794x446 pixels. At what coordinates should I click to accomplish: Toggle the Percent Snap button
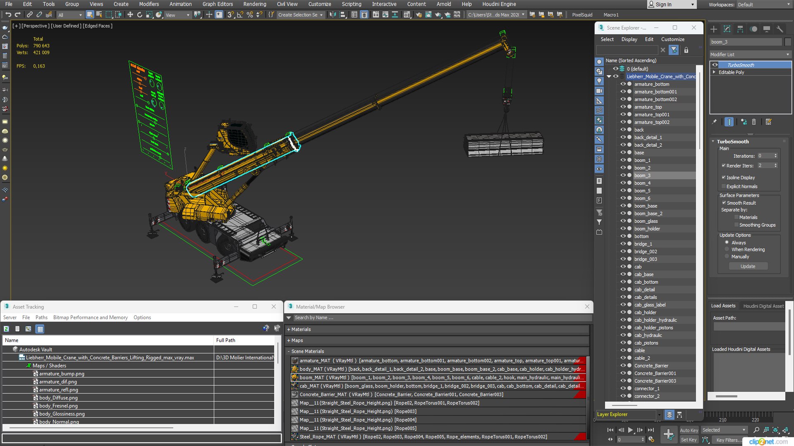(x=250, y=15)
